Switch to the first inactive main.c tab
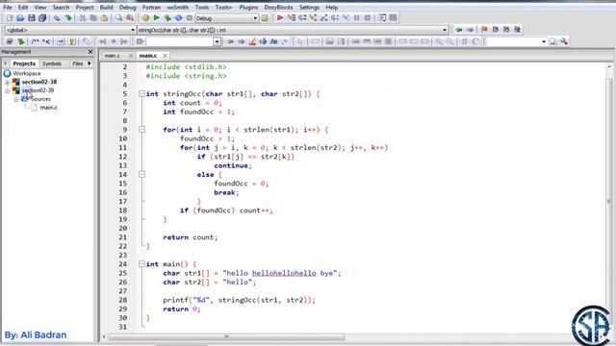Viewport: 616px width, 346px height. pyautogui.click(x=113, y=56)
